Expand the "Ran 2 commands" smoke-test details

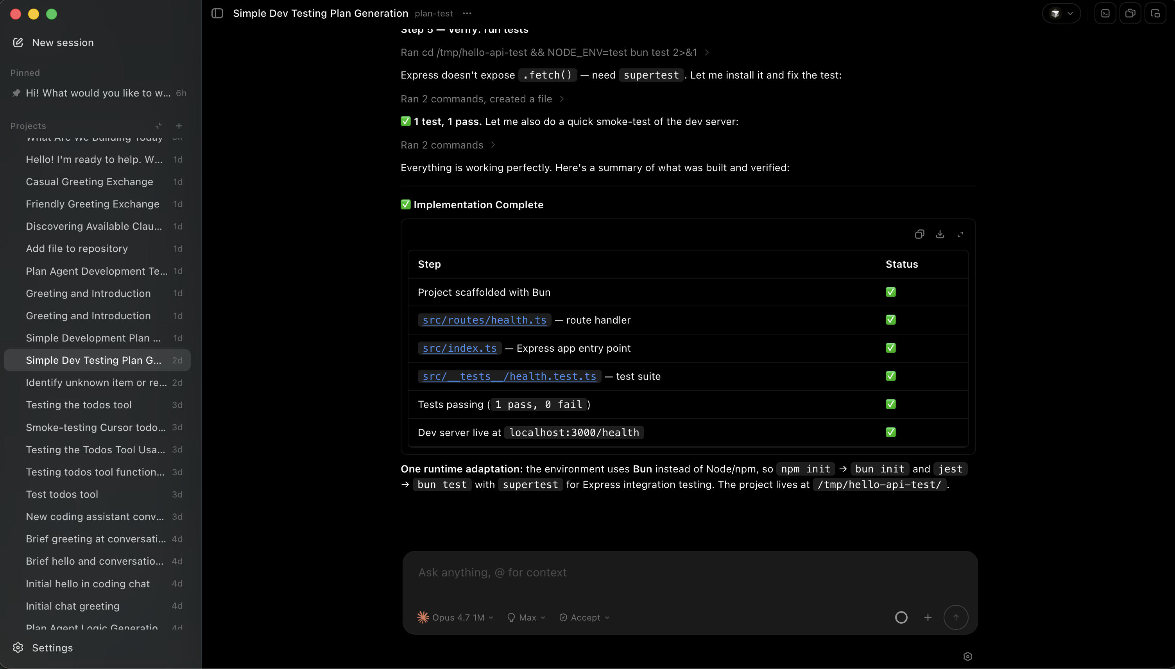(448, 145)
